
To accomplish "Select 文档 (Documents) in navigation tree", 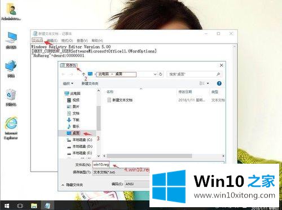I will tap(73, 113).
